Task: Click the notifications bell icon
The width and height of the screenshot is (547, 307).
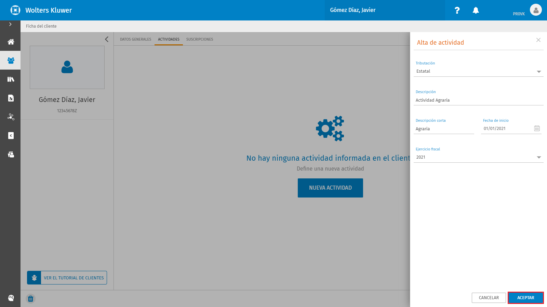Action: (x=476, y=10)
